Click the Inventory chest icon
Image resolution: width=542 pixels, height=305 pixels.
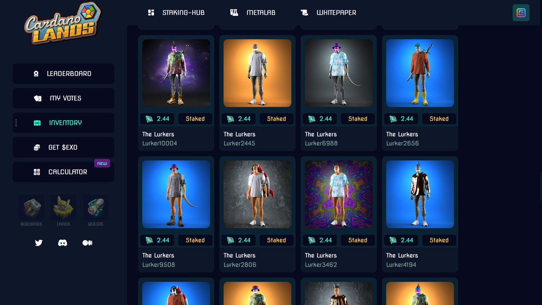point(37,123)
